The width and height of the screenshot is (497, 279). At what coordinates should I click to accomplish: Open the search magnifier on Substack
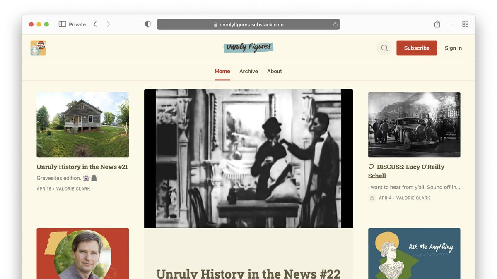pyautogui.click(x=384, y=48)
